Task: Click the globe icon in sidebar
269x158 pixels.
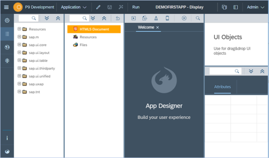Action: (x=7, y=48)
